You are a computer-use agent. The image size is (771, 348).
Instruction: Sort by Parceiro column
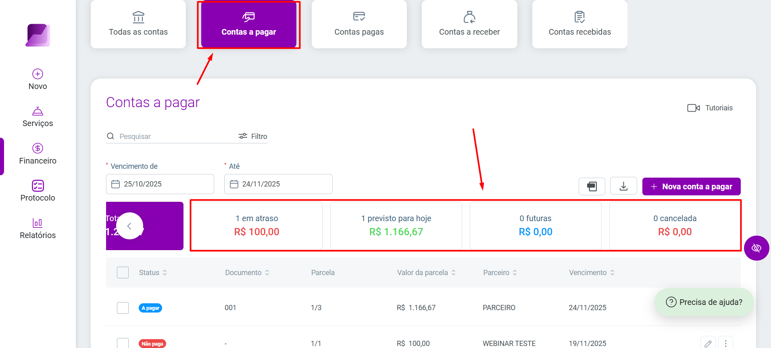point(500,273)
